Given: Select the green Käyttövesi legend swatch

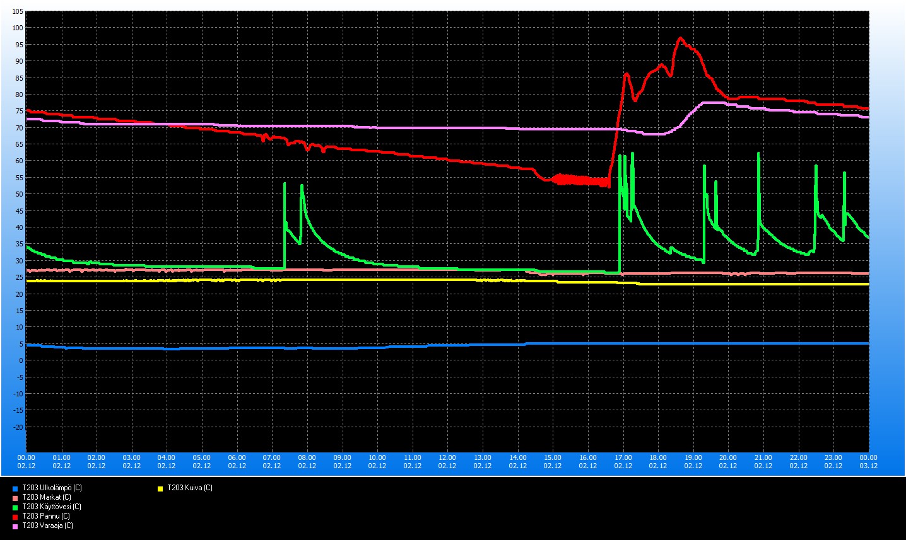Looking at the screenshot, I should click(15, 507).
